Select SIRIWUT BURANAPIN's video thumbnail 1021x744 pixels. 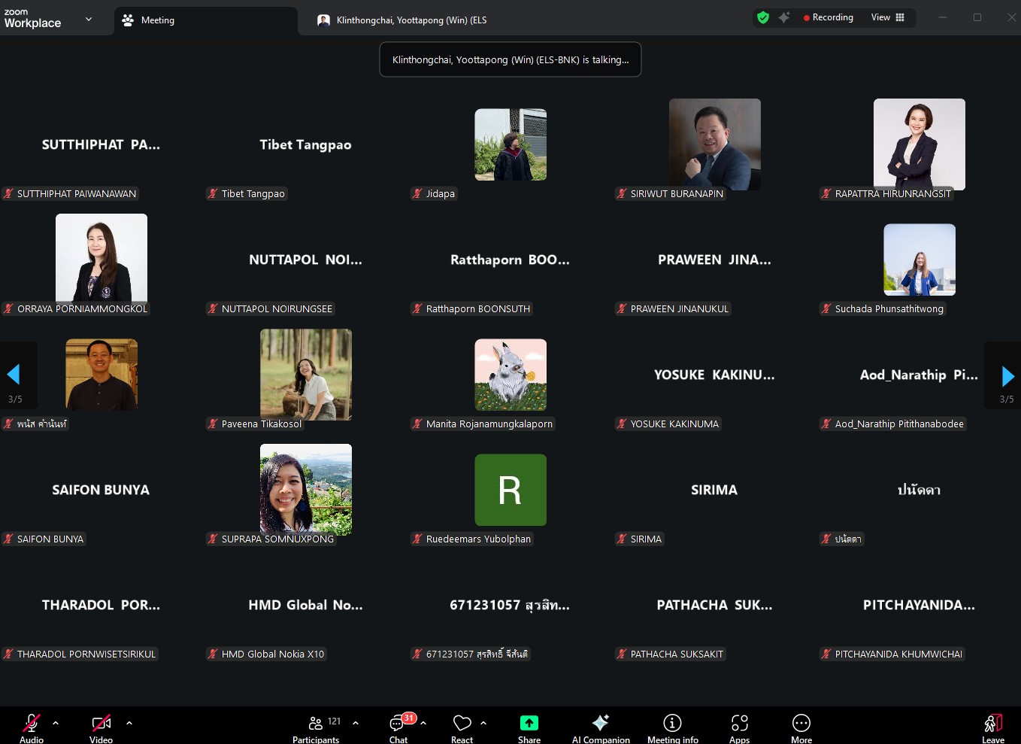(714, 144)
